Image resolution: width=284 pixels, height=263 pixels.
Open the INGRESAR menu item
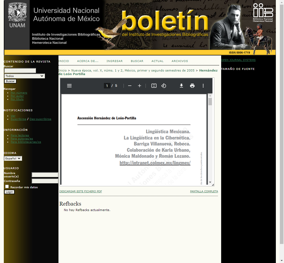click(115, 61)
